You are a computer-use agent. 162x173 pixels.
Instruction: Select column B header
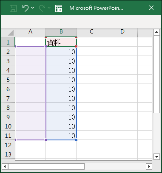click(x=61, y=32)
